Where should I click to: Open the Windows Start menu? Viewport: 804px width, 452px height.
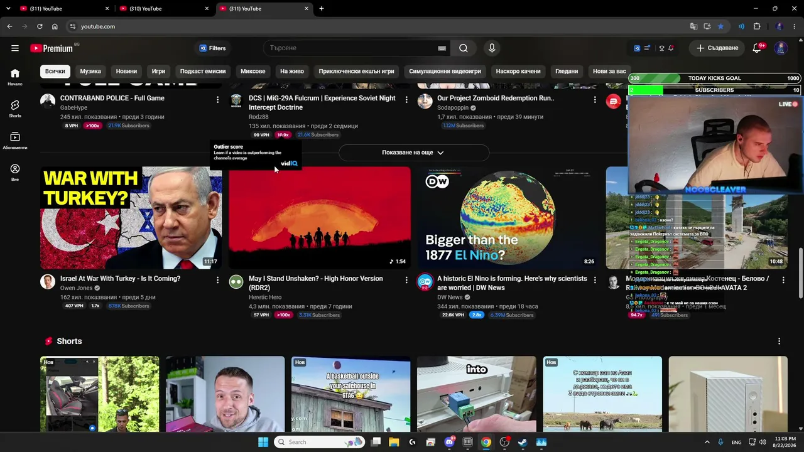pyautogui.click(x=263, y=442)
